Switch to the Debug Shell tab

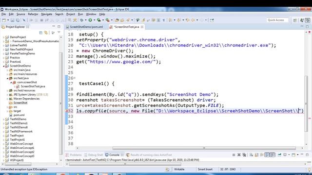coord(93,155)
